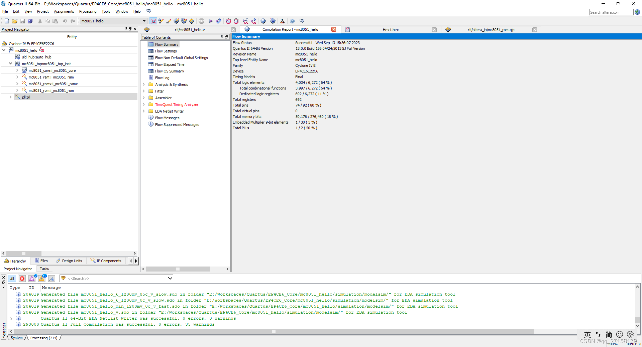
Task: Click the Save icon in toolbar
Action: (22, 21)
